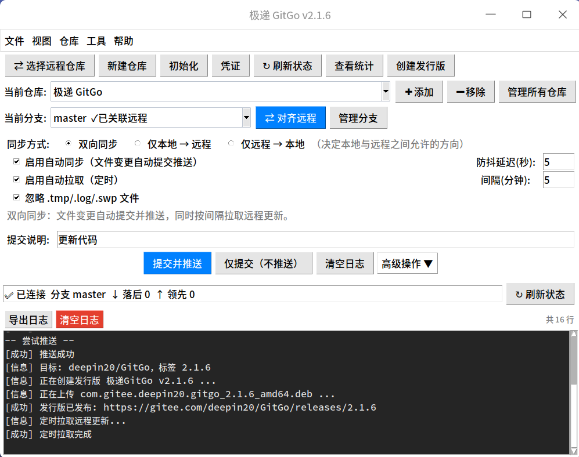
Task: Click the log scrollbar up arrow
Action: 574,334
